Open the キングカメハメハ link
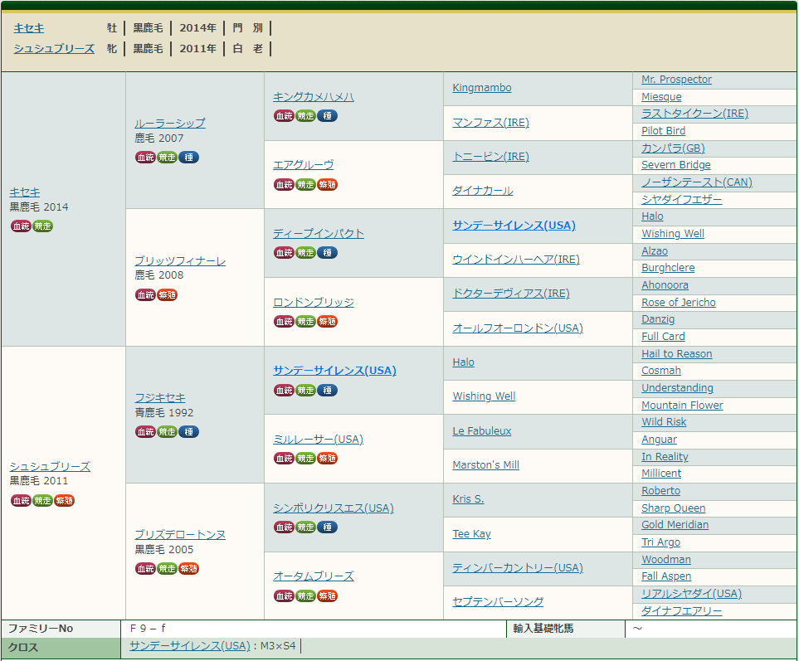Screen dimensions: 799x661 click(314, 97)
